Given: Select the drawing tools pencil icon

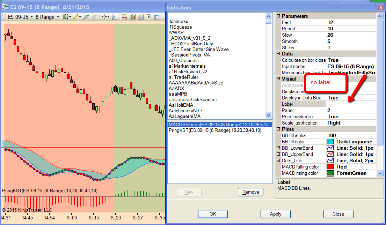Looking at the screenshot, I should coord(76,17).
